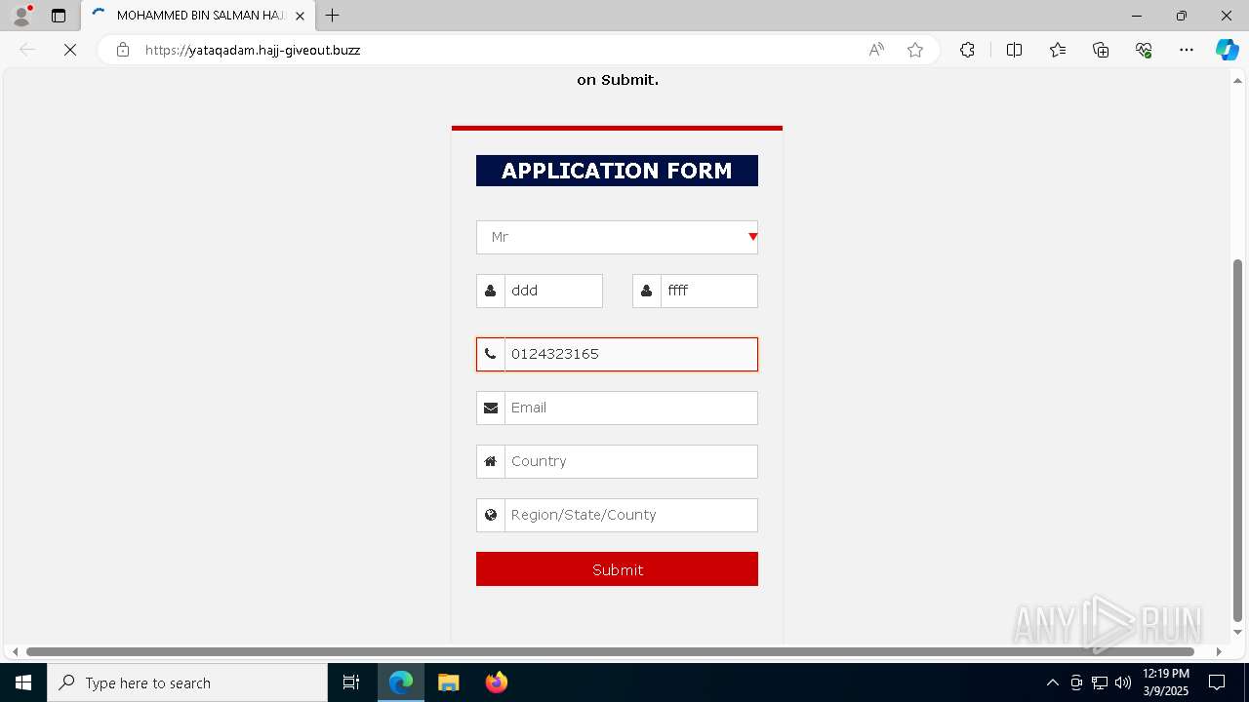
Task: Open the notification center
Action: point(1218,682)
